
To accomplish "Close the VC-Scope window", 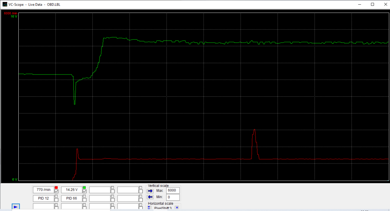I will (x=385, y=4).
